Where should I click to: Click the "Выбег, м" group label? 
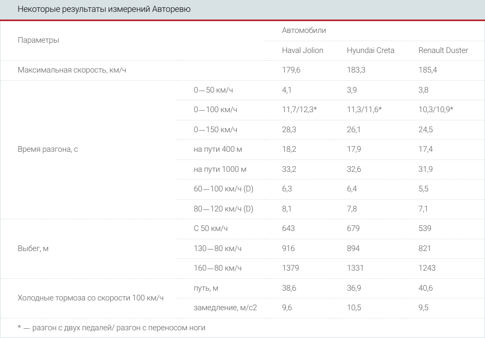click(x=33, y=248)
